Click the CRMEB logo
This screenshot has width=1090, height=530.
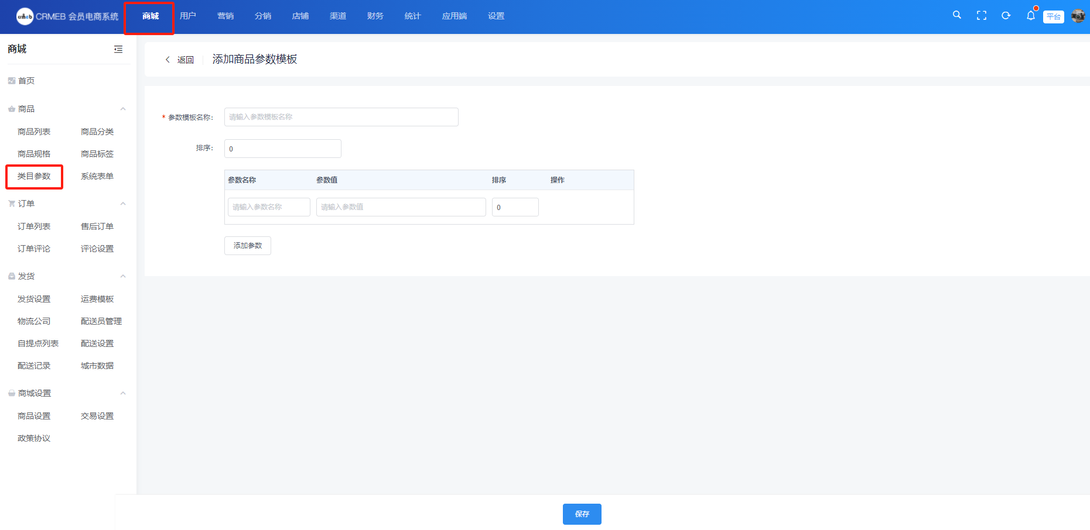pos(25,16)
